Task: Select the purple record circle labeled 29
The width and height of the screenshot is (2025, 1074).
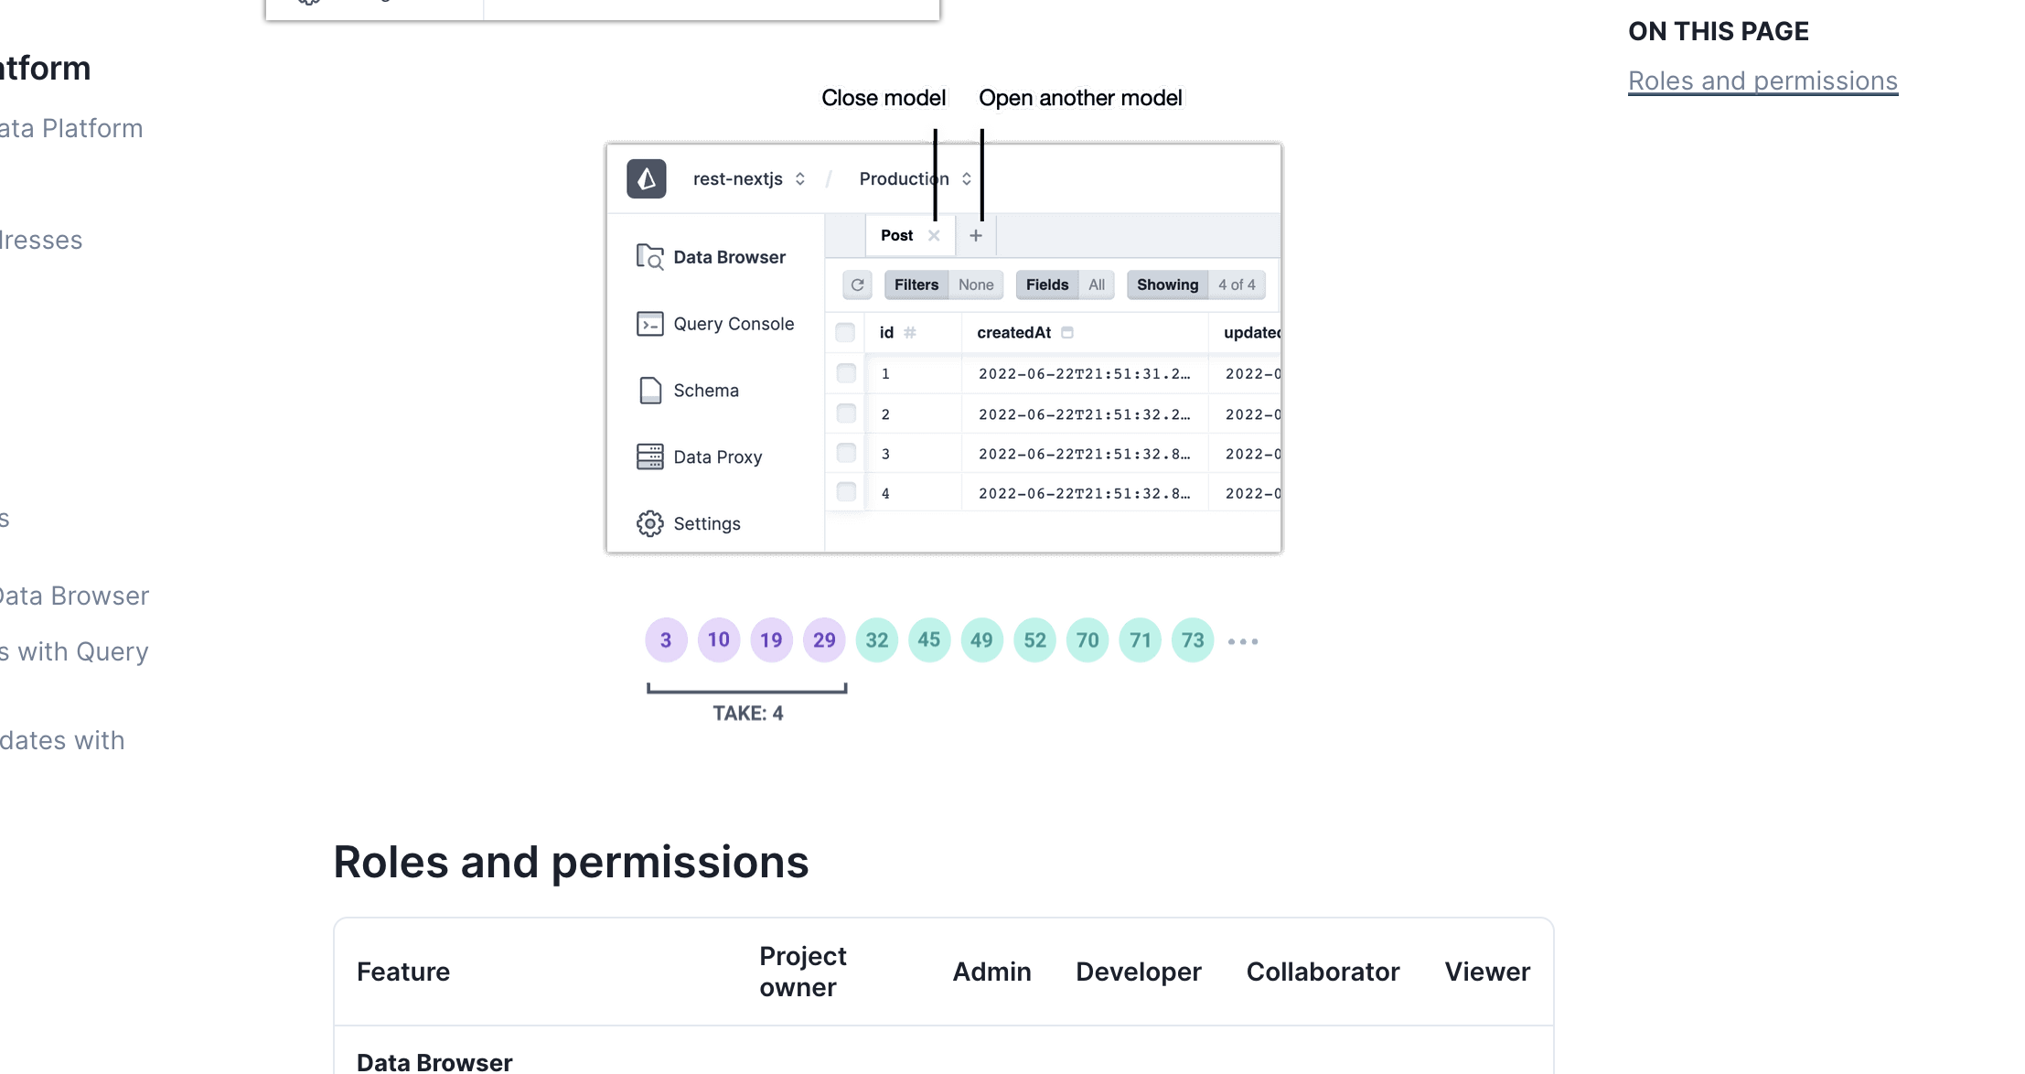Action: click(x=823, y=639)
